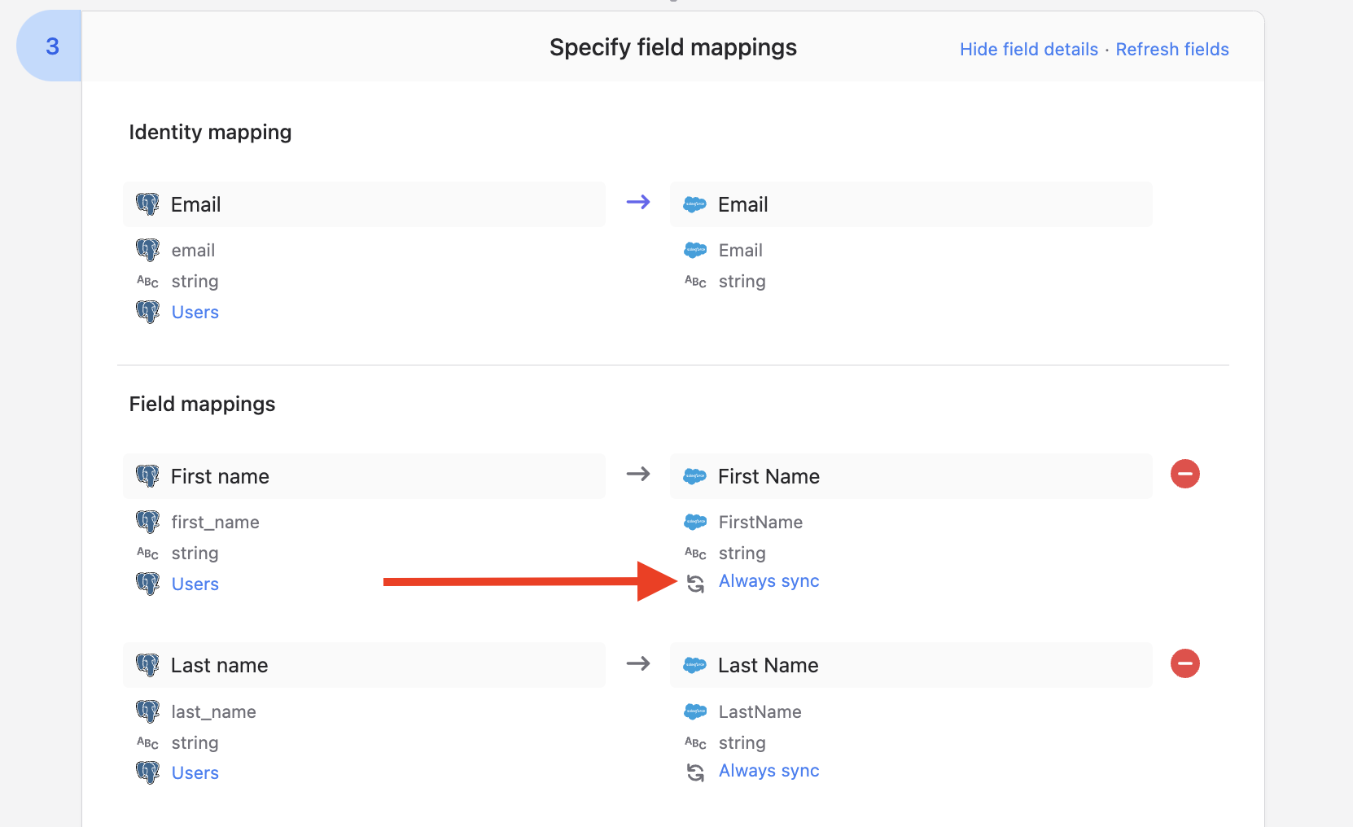This screenshot has height=827, width=1353.
Task: Click the Salesforce icon in Last Name field
Action: [x=694, y=665]
